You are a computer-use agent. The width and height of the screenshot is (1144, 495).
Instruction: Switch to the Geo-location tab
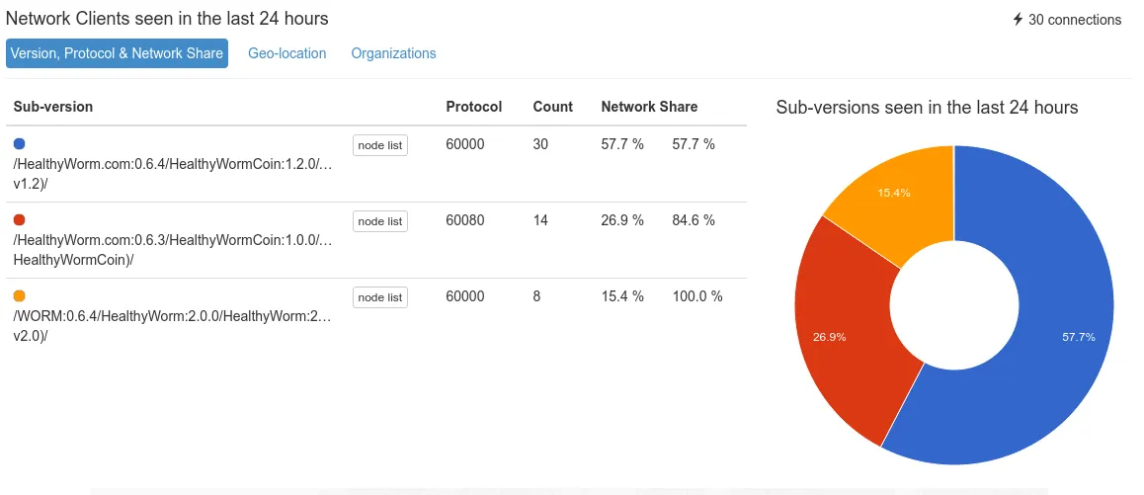pos(286,53)
